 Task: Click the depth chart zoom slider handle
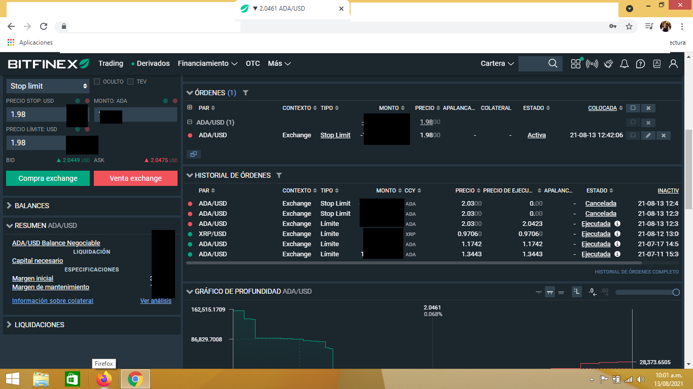[676, 292]
